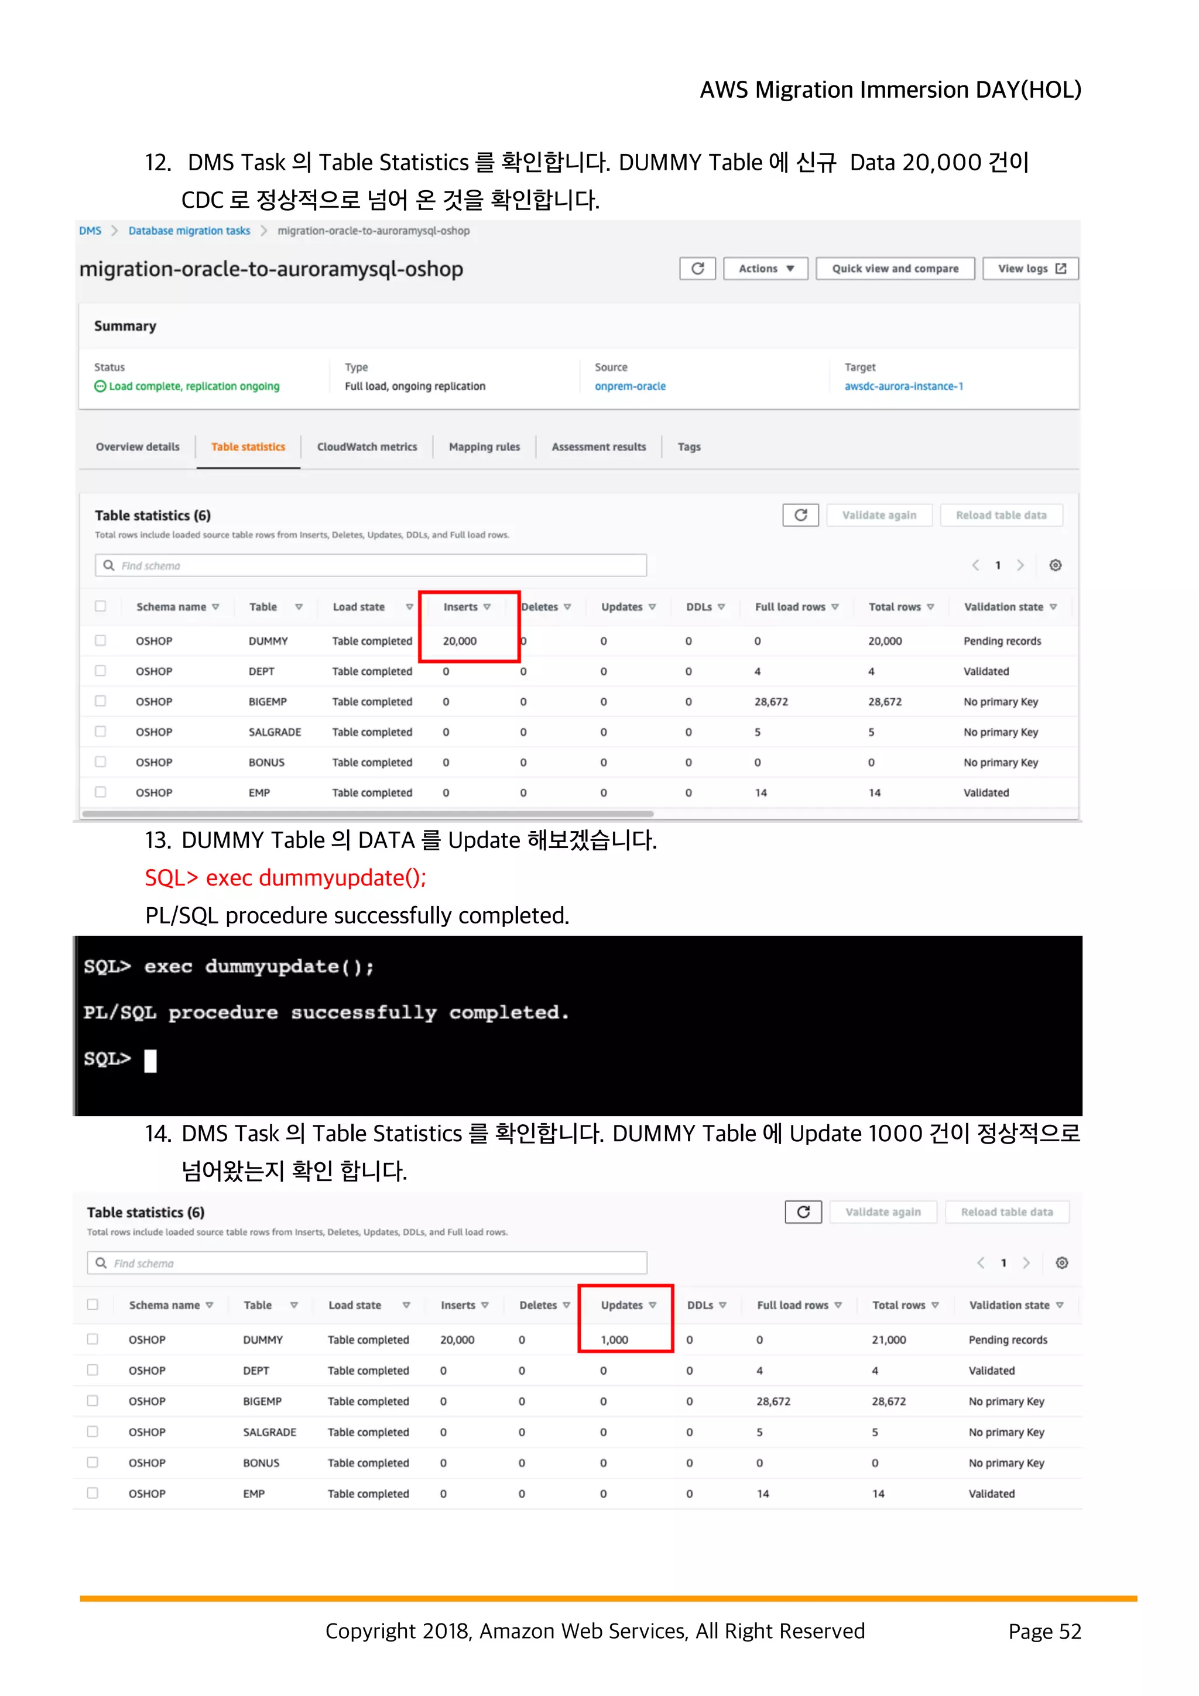Check the DUMMY row in upper table
The width and height of the screenshot is (1199, 1696).
tap(101, 640)
